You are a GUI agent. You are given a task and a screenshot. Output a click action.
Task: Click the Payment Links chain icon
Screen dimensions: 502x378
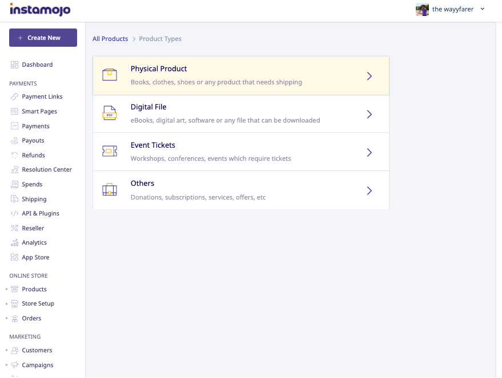(x=14, y=96)
